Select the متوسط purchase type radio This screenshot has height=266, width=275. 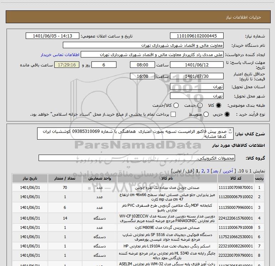point(206,114)
